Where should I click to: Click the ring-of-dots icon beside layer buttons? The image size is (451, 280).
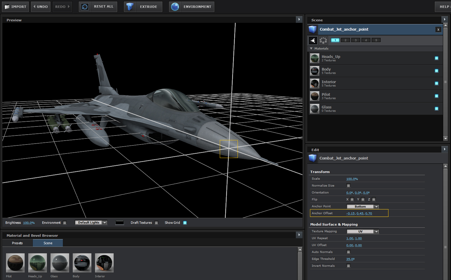[x=323, y=40]
